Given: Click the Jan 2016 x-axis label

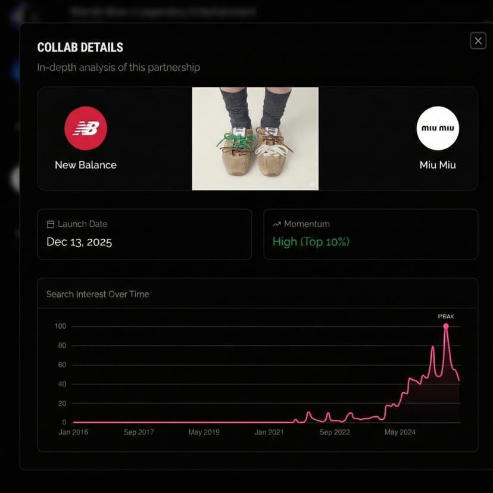Looking at the screenshot, I should tap(73, 432).
